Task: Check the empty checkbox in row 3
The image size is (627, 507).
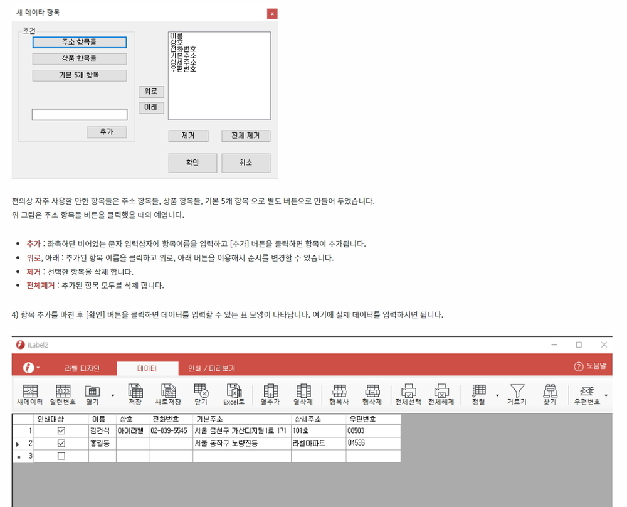Action: (61, 456)
